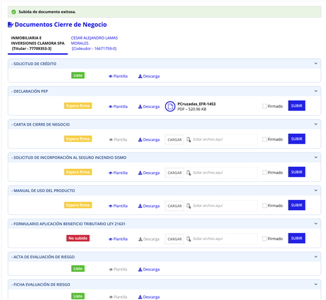
Task: Select the Inmobiliaria e Inversiones Clamora SPA tab
Action: coord(38,43)
